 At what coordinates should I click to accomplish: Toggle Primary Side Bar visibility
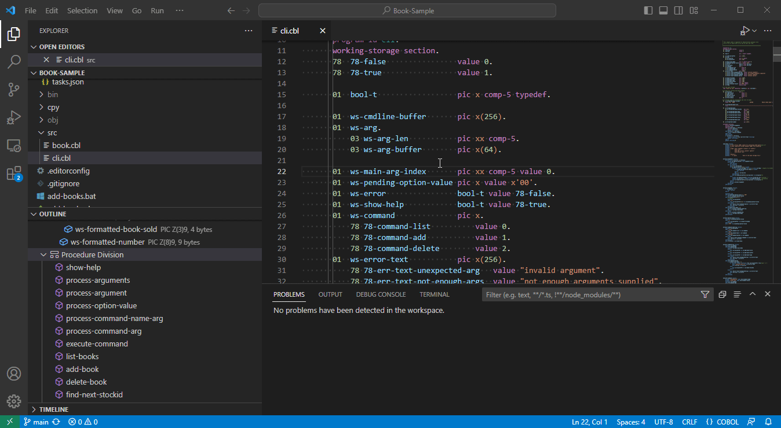[x=648, y=10]
